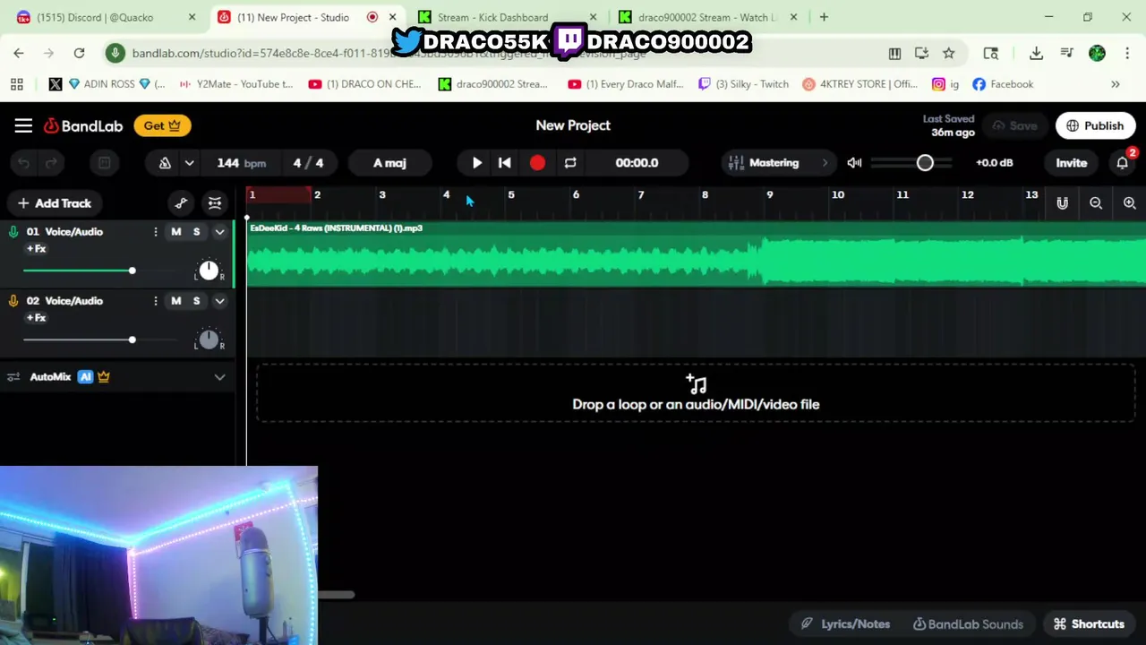Solo track 02 Voice/Audio
Image resolution: width=1146 pixels, height=645 pixels.
[196, 301]
